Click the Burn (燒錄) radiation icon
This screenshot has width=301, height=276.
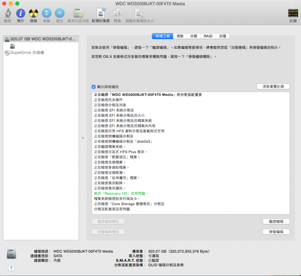[33, 13]
